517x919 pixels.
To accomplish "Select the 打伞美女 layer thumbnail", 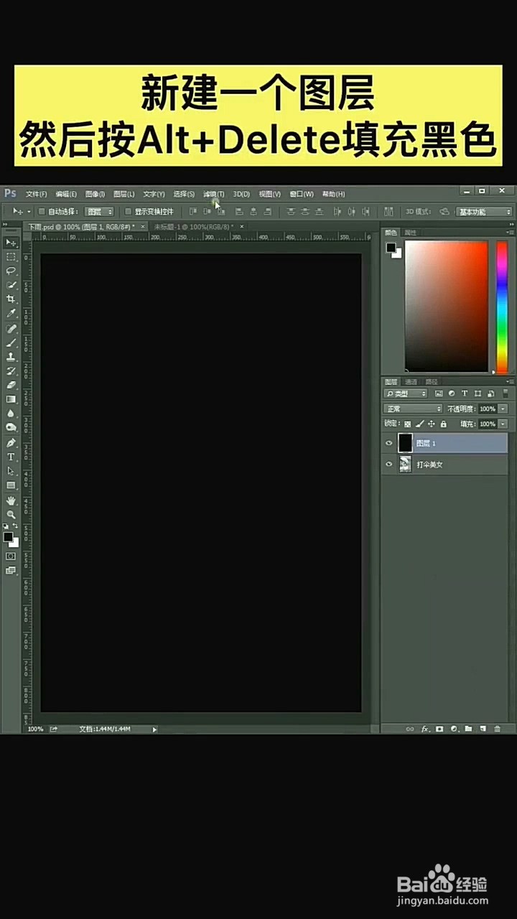I will pos(406,465).
